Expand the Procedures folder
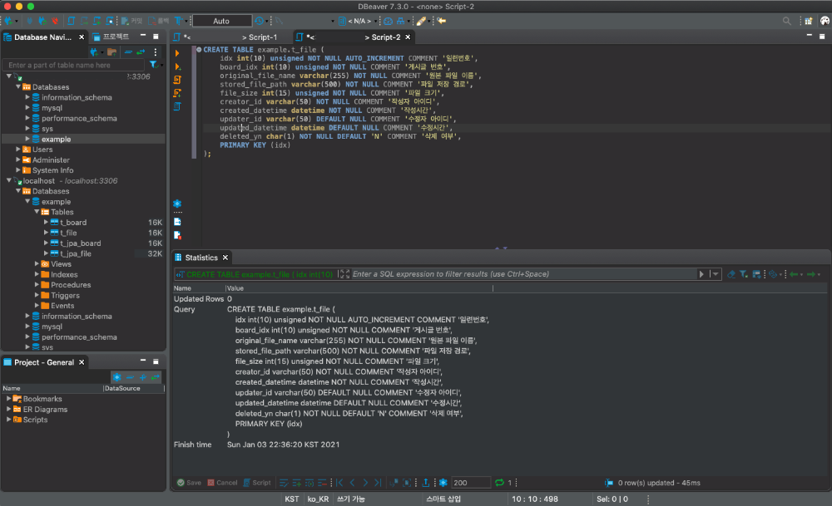The height and width of the screenshot is (506, 832). [37, 284]
